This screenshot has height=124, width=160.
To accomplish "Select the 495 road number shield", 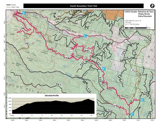I will 59,16.
